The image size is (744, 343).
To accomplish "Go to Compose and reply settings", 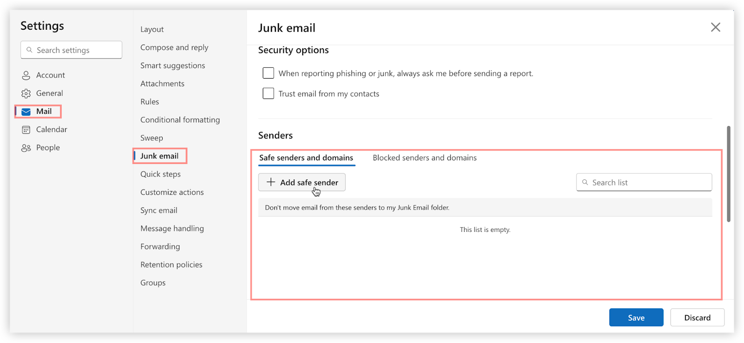I will pos(174,47).
